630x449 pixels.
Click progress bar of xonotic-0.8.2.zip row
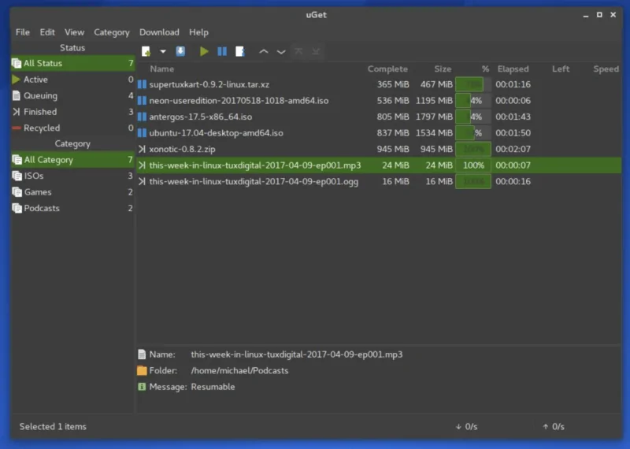click(473, 149)
